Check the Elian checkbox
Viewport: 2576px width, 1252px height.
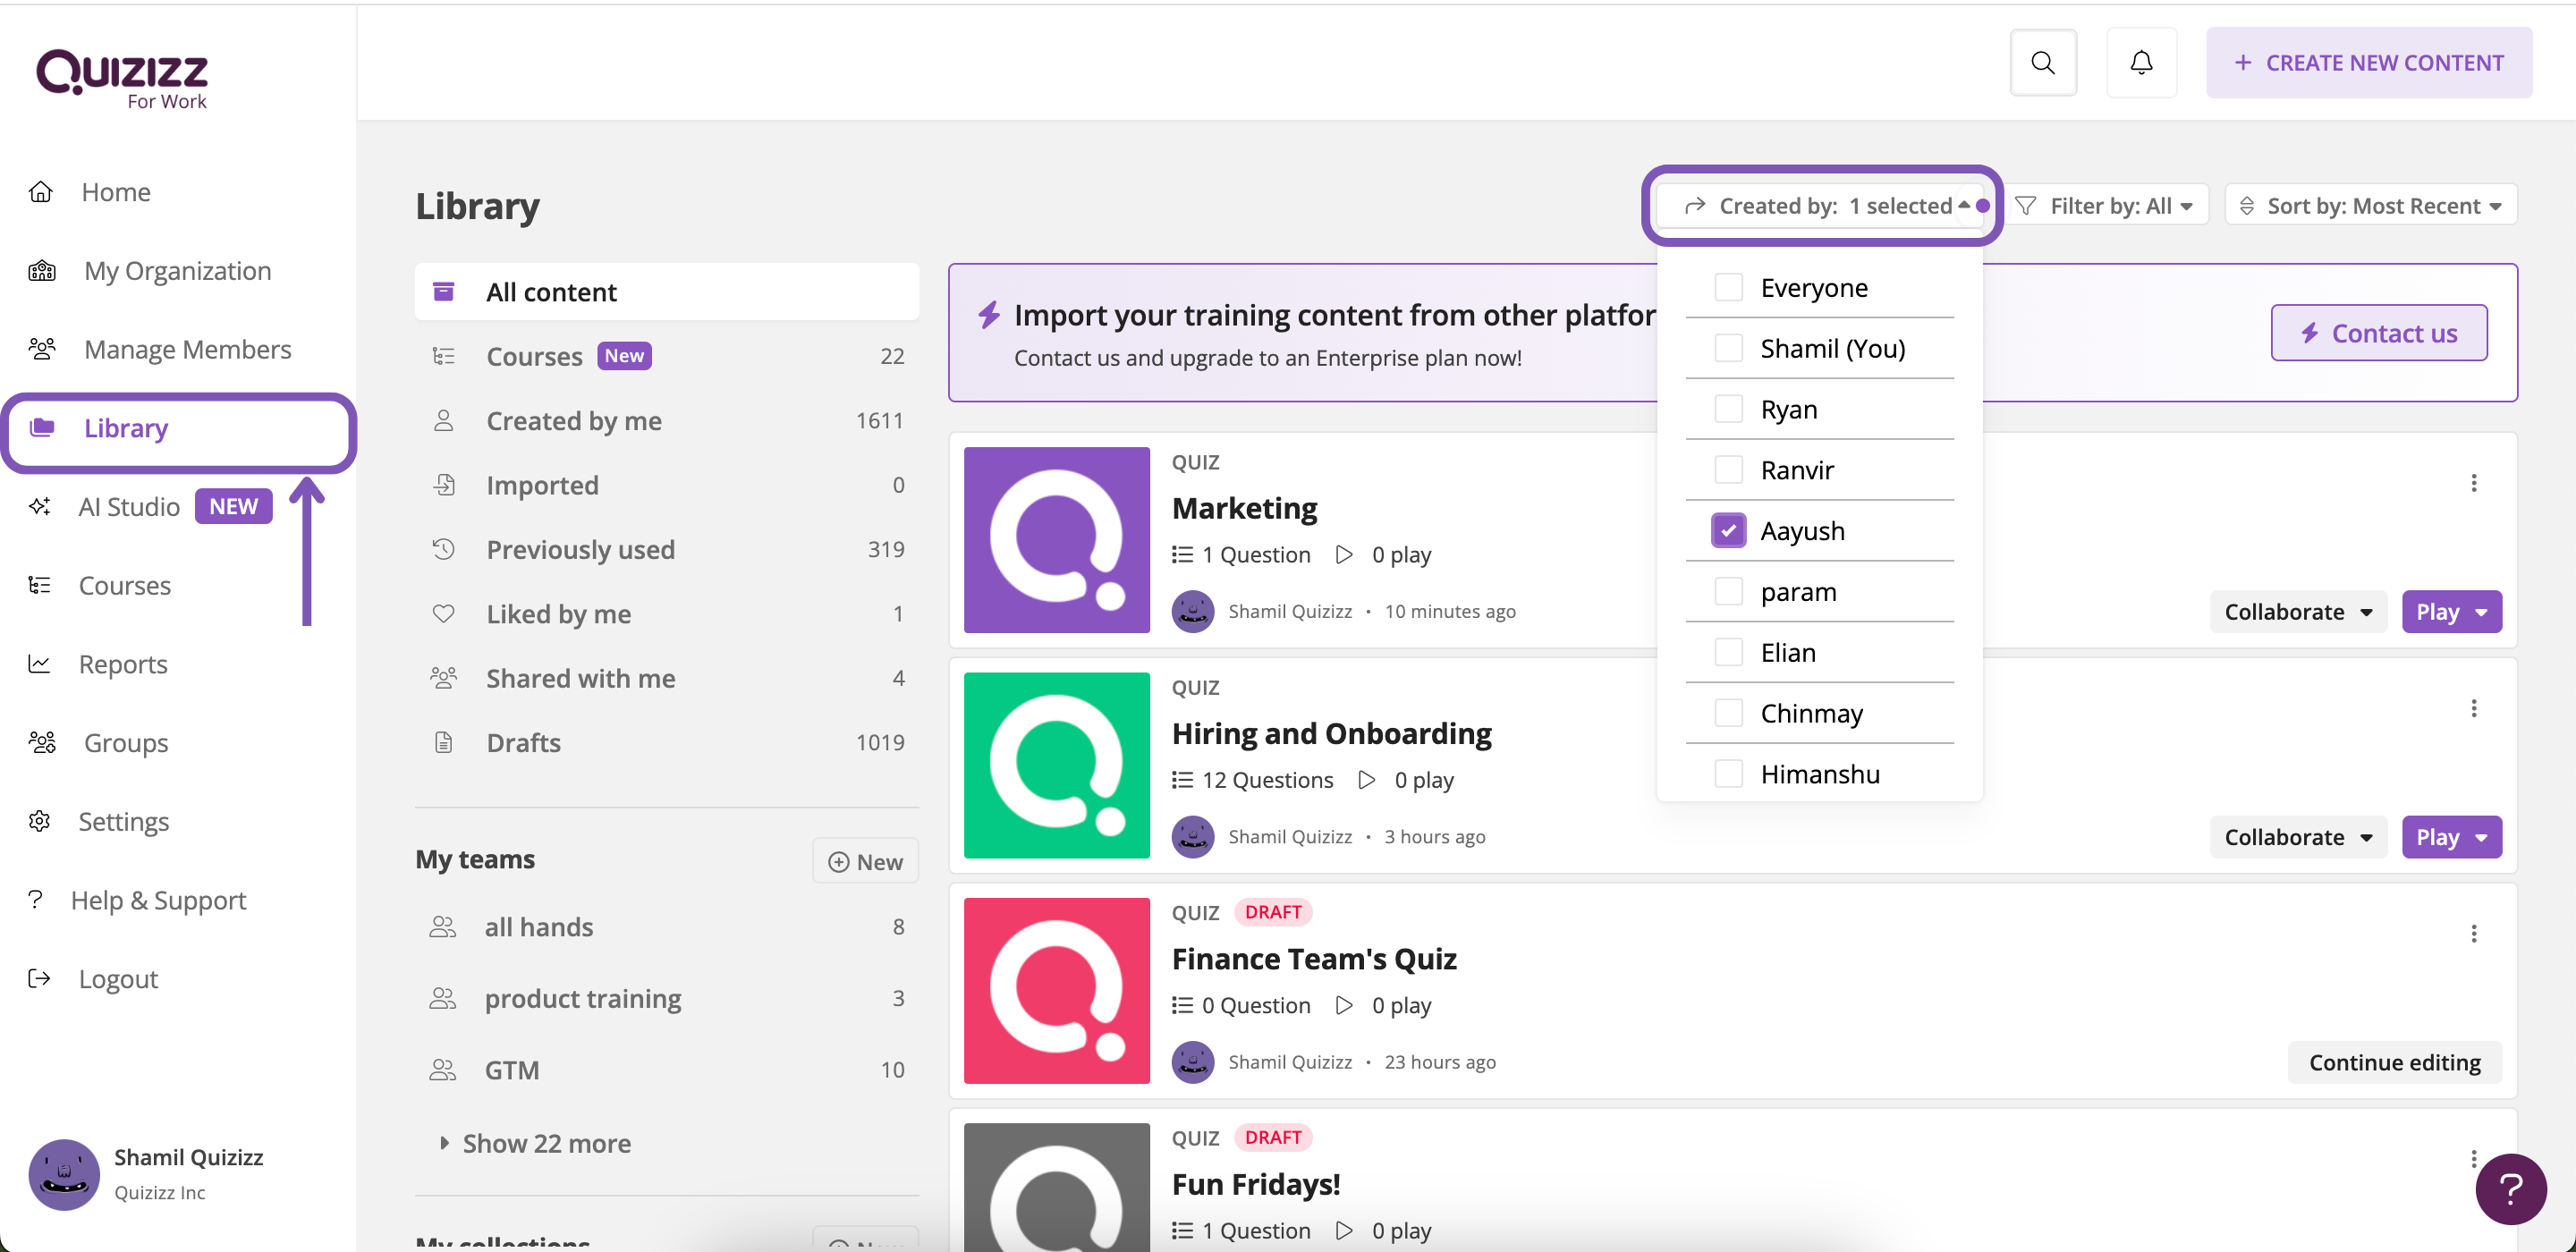(1728, 652)
